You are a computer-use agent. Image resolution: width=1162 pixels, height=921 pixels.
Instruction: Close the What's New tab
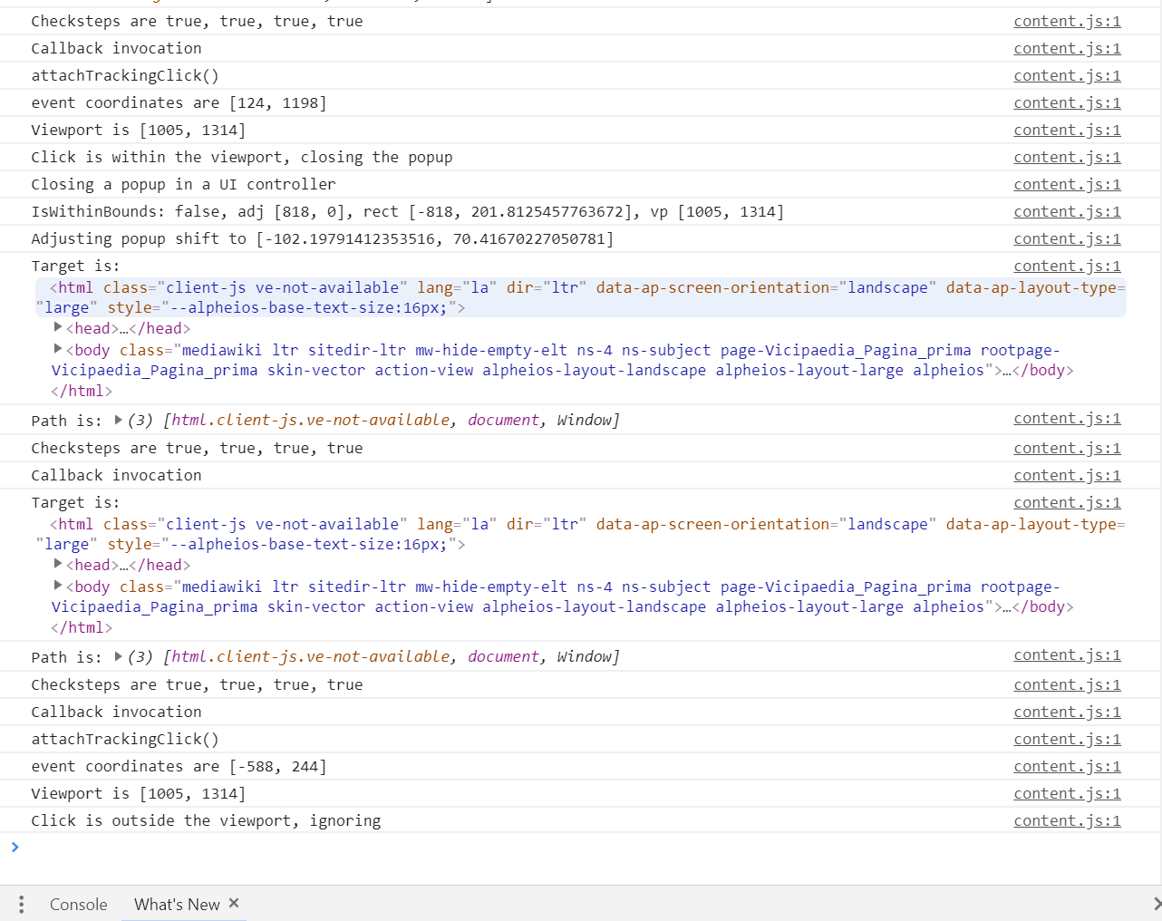tap(234, 904)
